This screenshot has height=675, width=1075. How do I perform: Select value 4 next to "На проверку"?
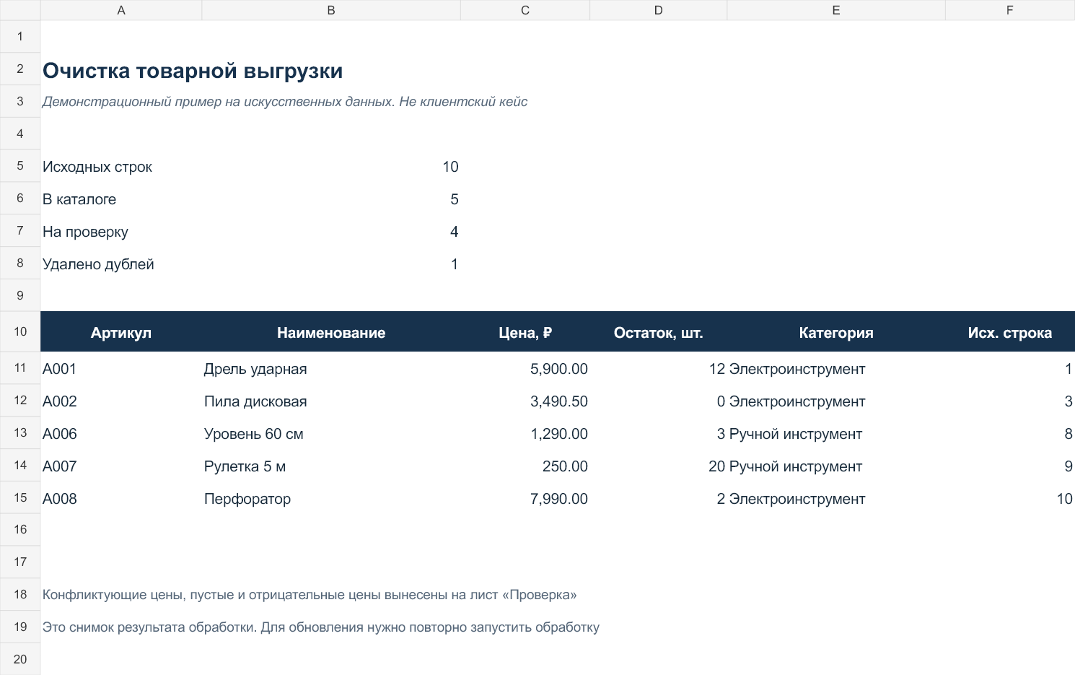click(x=331, y=232)
